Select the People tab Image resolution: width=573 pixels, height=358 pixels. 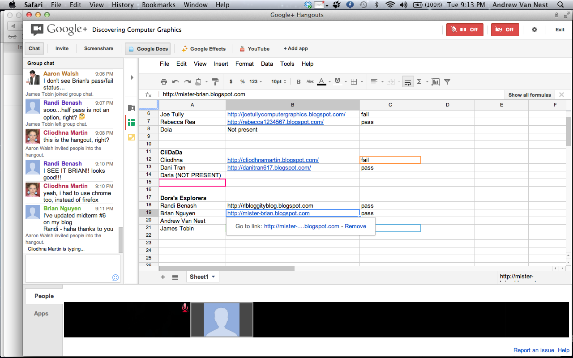[x=44, y=296]
